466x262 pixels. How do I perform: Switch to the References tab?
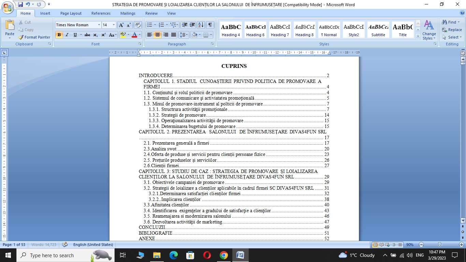pyautogui.click(x=101, y=13)
